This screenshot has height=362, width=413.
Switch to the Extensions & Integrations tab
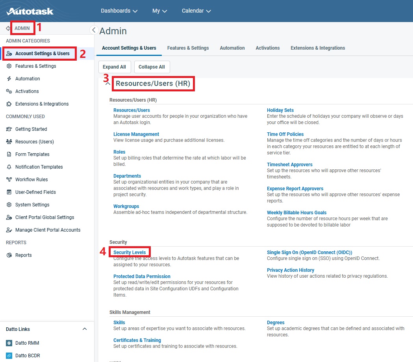(317, 48)
